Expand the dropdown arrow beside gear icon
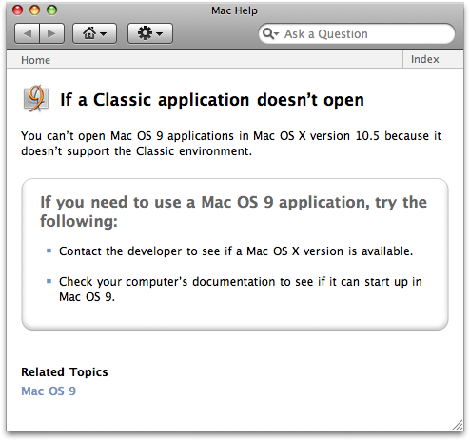 tap(160, 33)
